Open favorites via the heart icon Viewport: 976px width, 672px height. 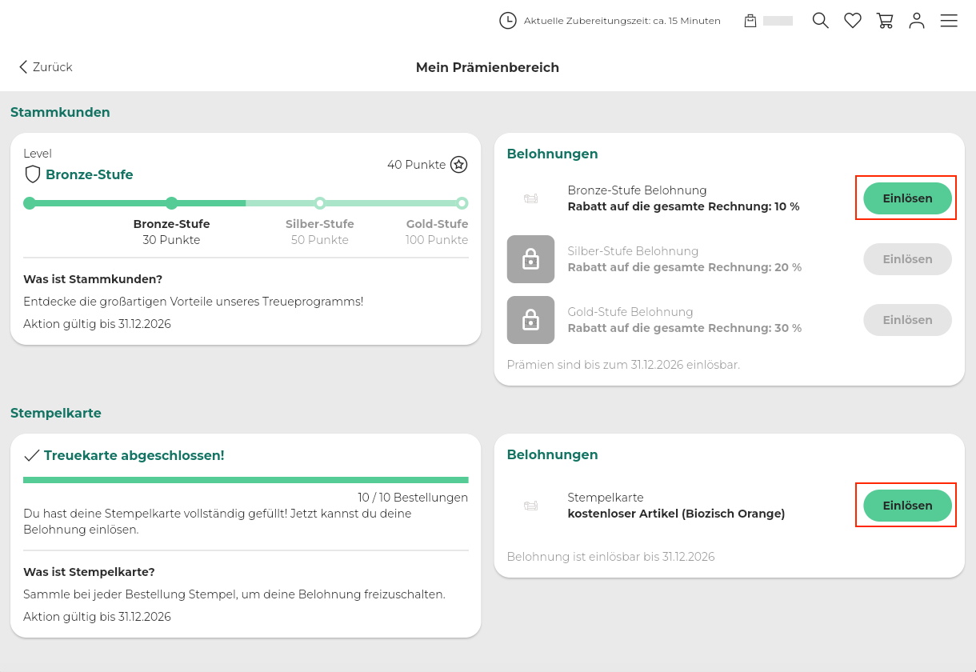[x=853, y=21]
